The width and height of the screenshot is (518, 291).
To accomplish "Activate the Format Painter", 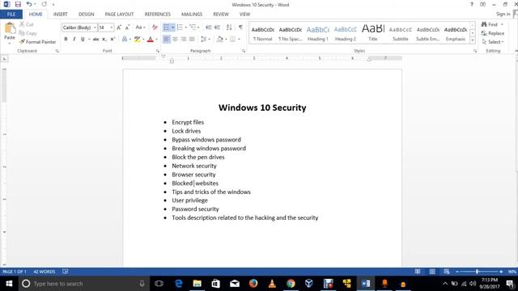I will (x=38, y=42).
